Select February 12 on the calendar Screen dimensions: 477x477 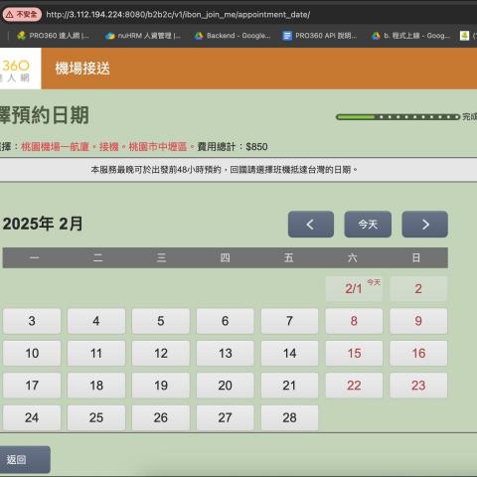161,353
